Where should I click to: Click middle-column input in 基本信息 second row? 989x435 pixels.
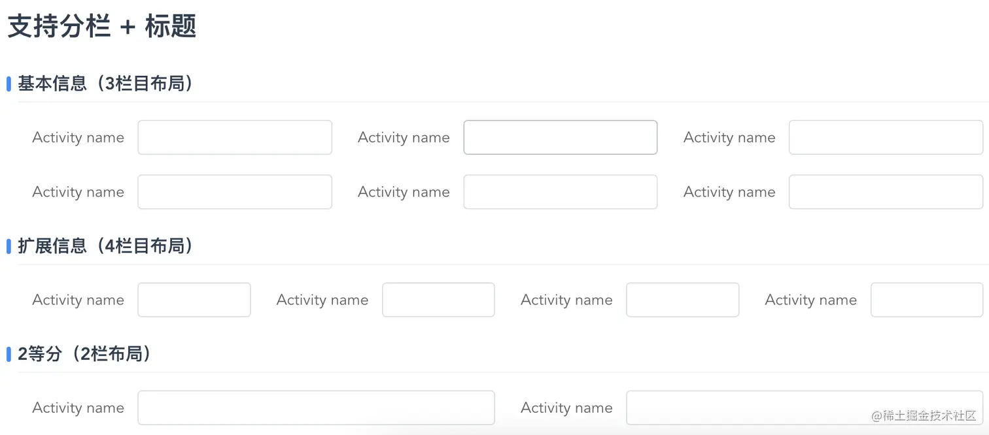pyautogui.click(x=560, y=192)
